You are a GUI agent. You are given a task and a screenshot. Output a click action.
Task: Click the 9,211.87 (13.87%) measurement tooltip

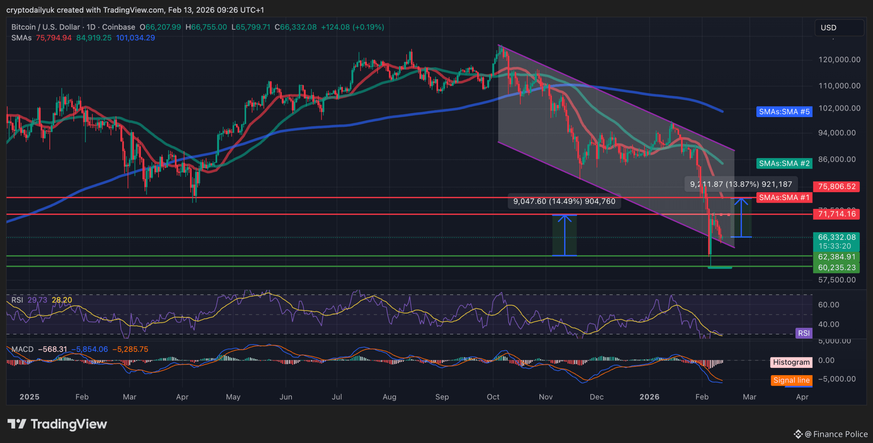click(x=741, y=184)
